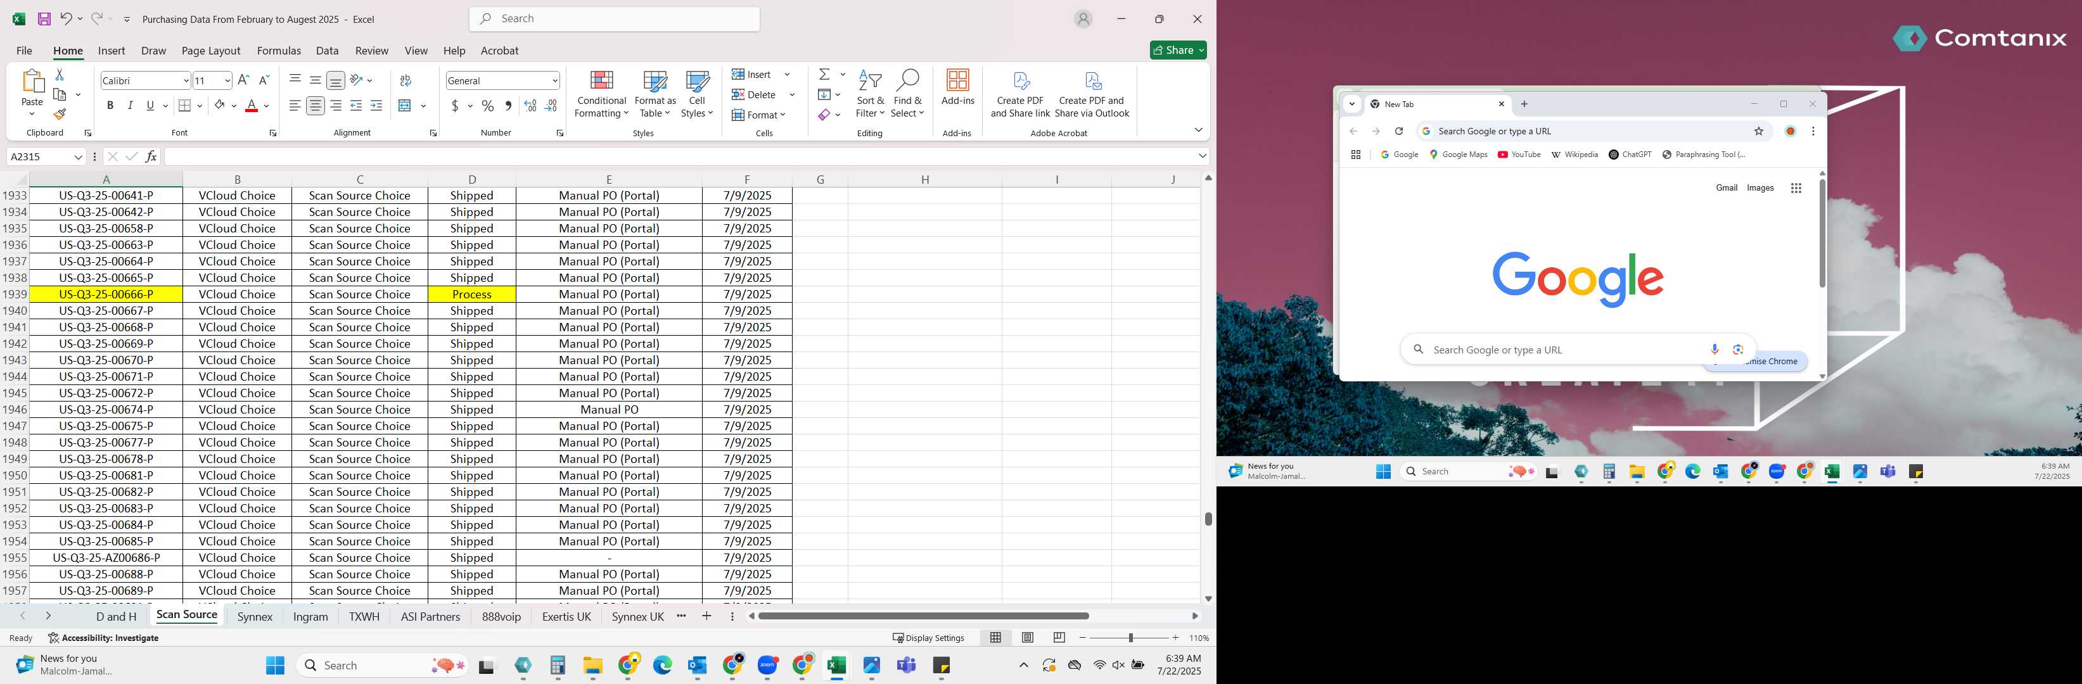Viewport: 2082px width, 684px height.
Task: Click the Share button in Excel
Action: (1178, 50)
